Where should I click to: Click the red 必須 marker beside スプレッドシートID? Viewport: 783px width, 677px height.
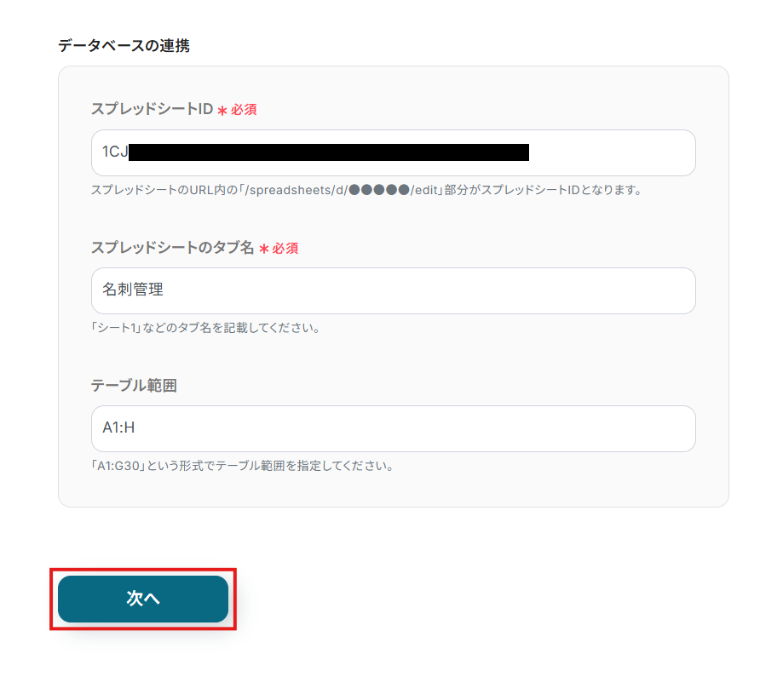244,110
